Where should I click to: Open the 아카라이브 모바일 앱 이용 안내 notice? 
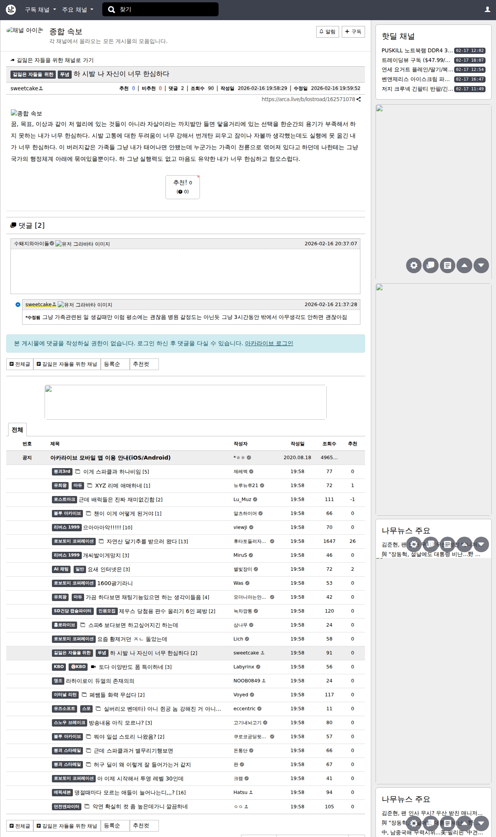110,458
